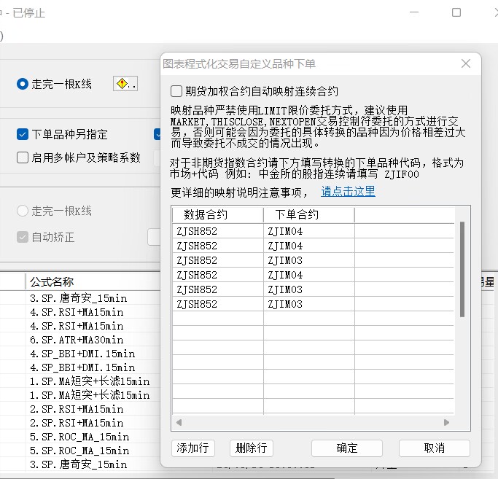Click the yellow diamond icon button
The image size is (498, 479).
(125, 84)
